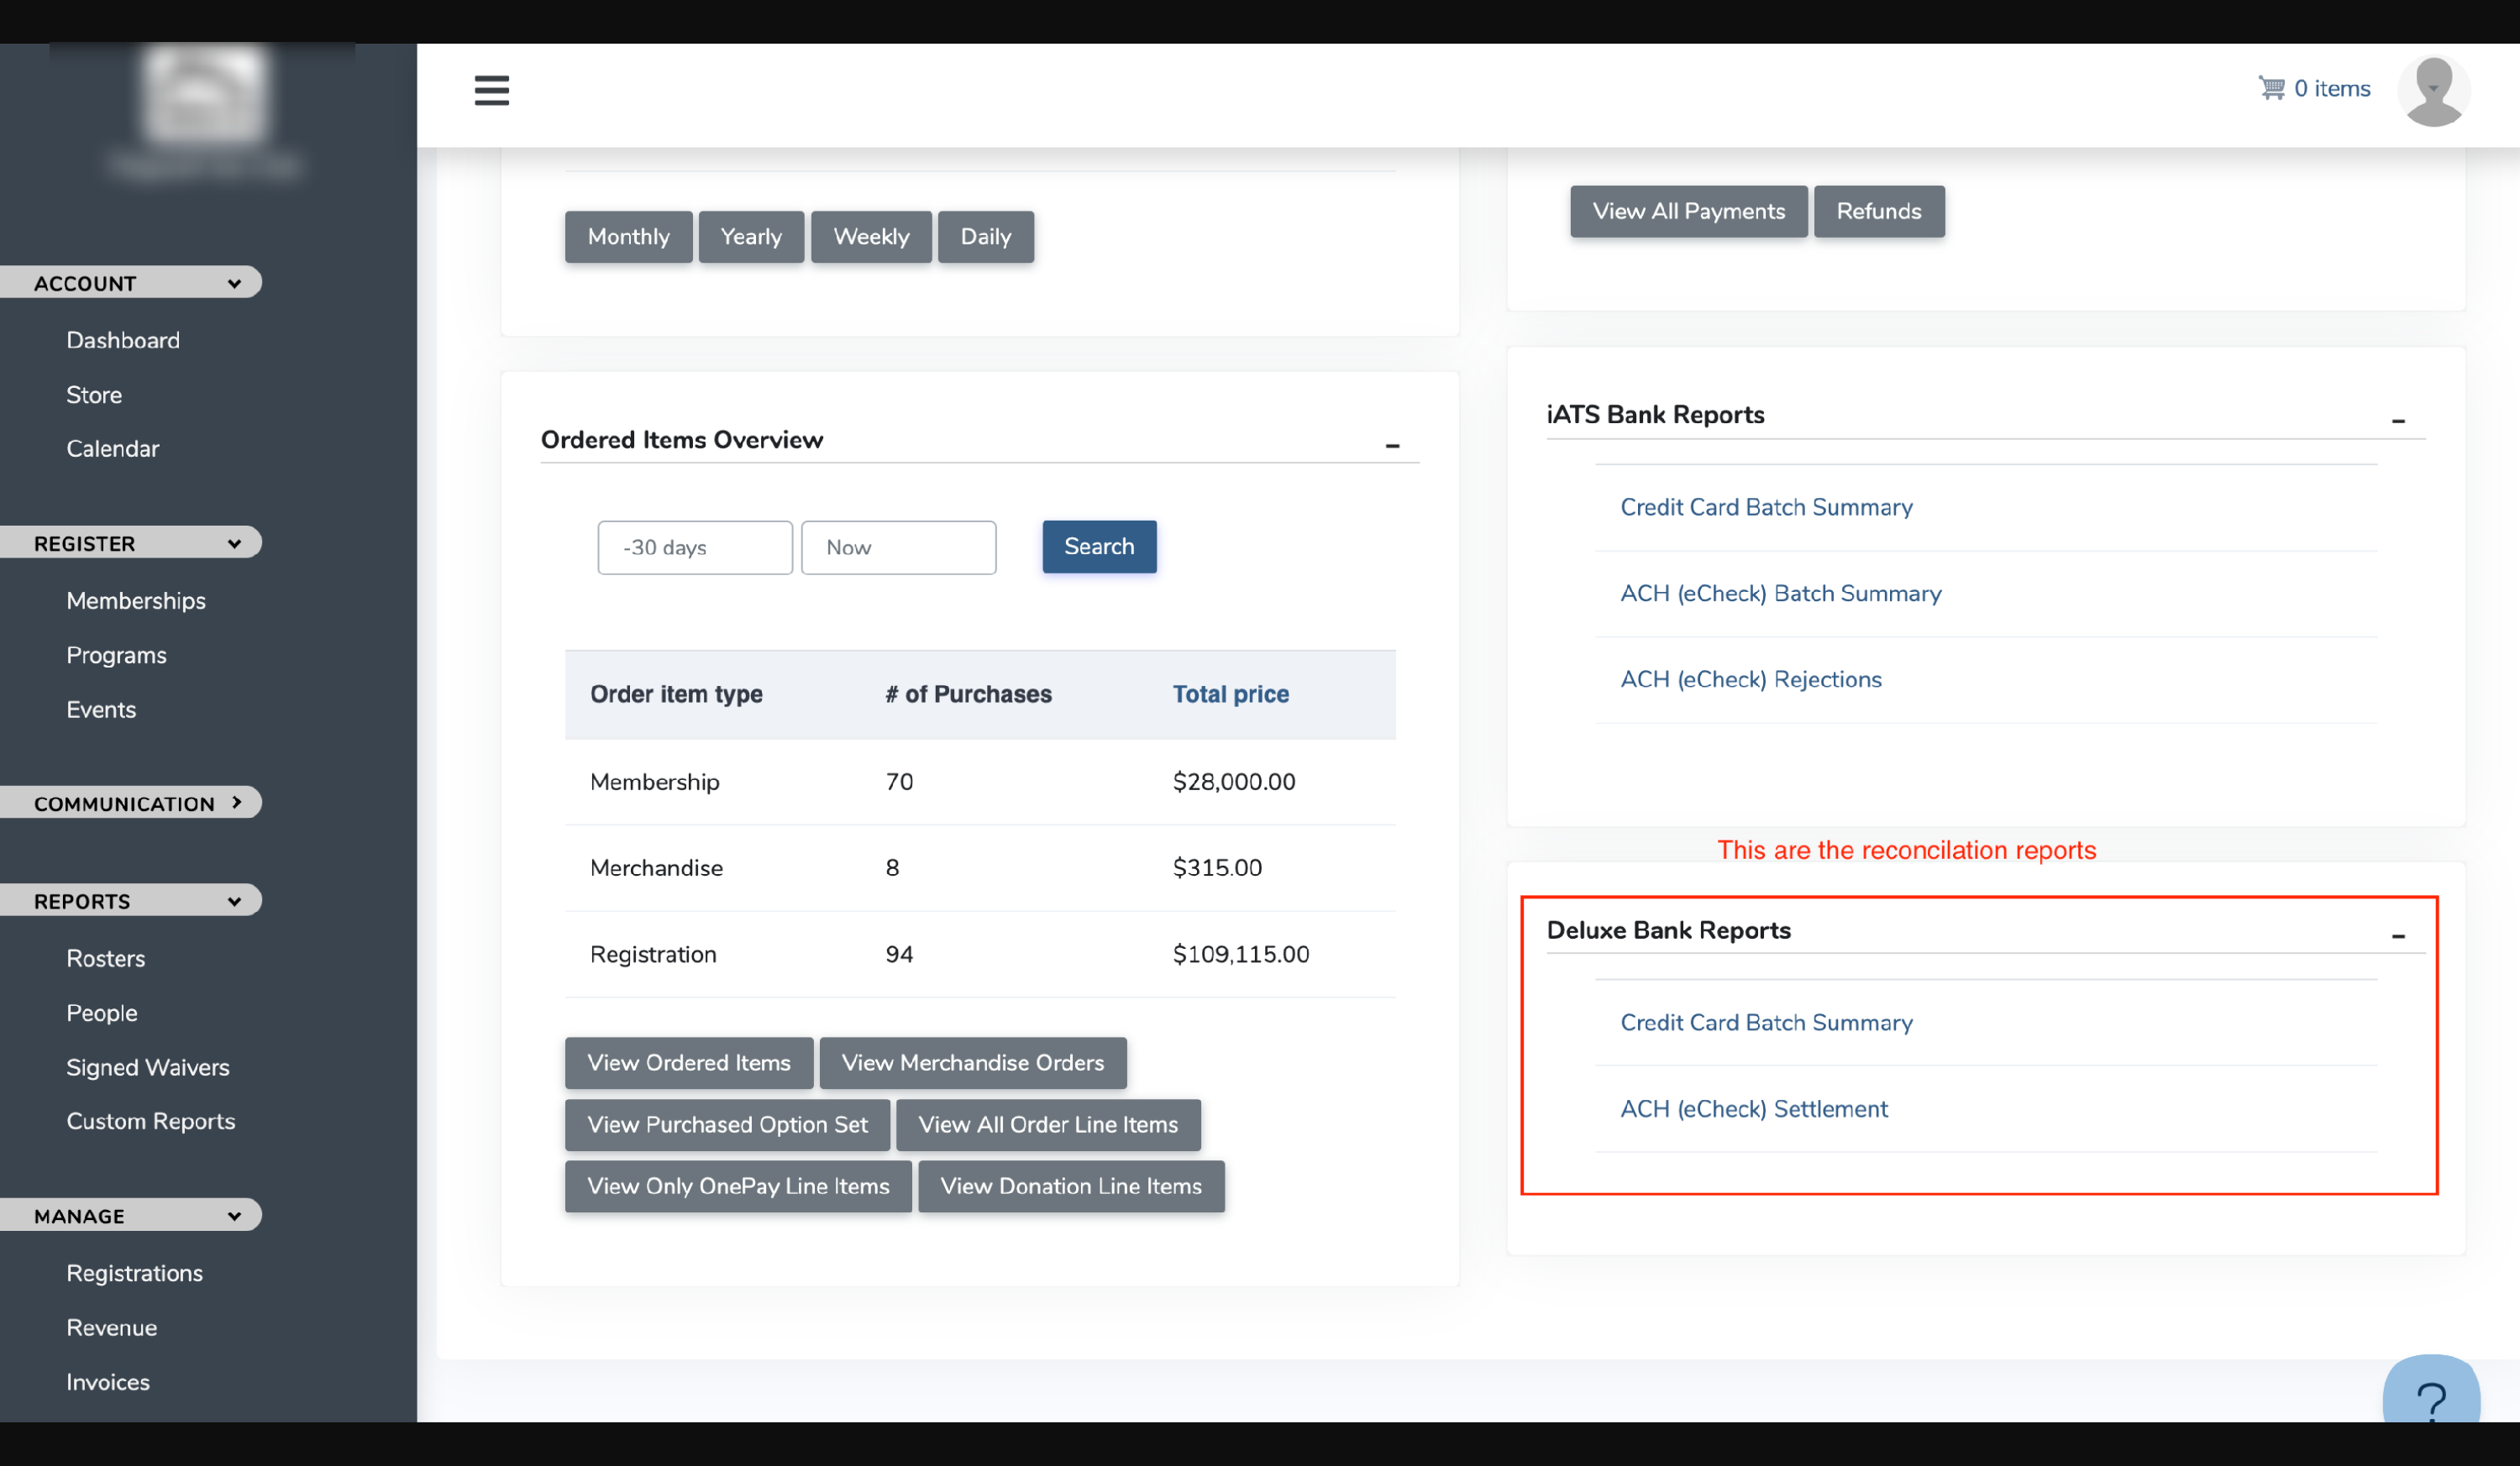Click View Merchandise Orders button
Image resolution: width=2520 pixels, height=1466 pixels.
click(x=972, y=1062)
